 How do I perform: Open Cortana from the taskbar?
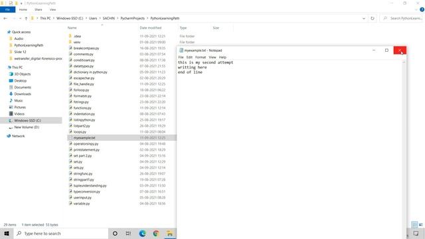click(x=115, y=233)
